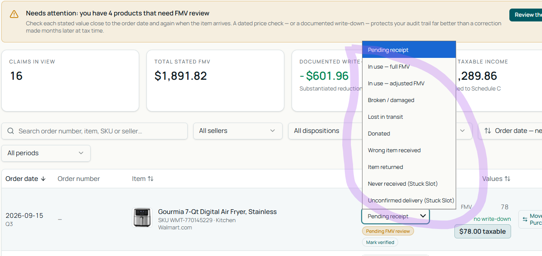Click the Mark verified button
This screenshot has height=256, width=542.
(380, 242)
